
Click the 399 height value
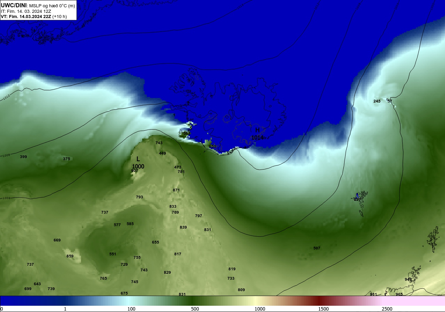point(23,157)
